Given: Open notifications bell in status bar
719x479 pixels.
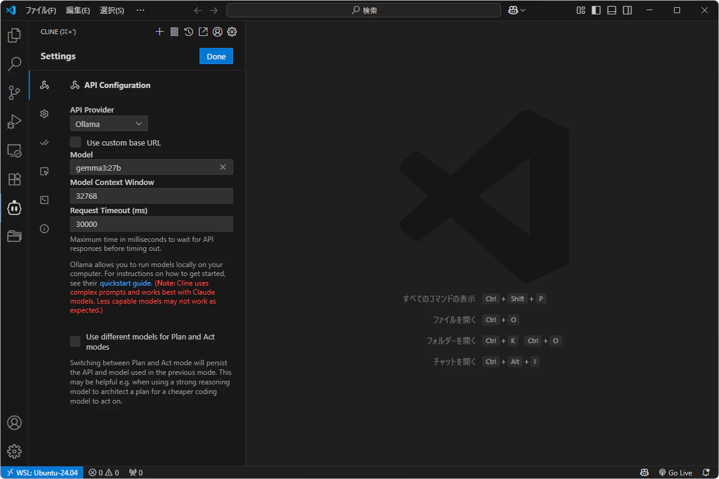Looking at the screenshot, I should coord(705,472).
